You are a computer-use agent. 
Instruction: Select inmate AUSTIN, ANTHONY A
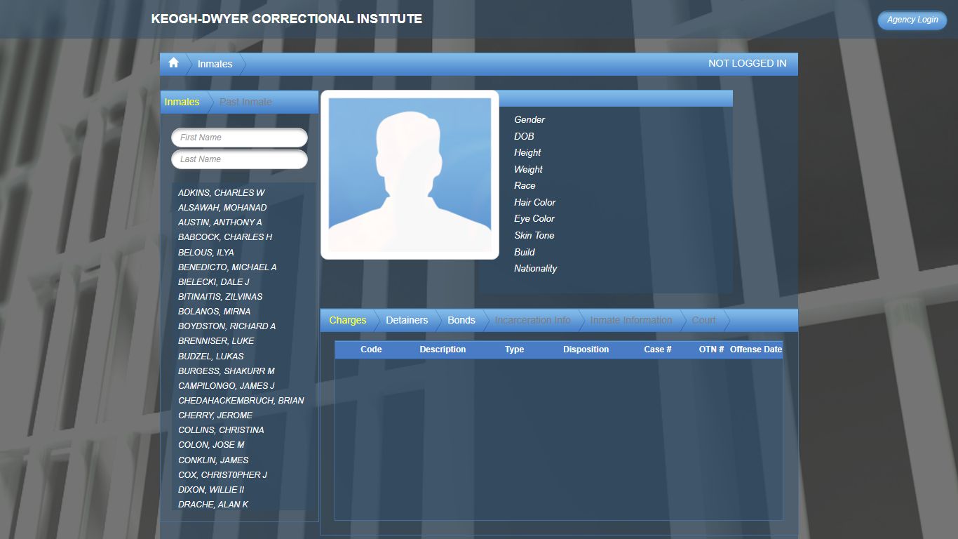[220, 222]
